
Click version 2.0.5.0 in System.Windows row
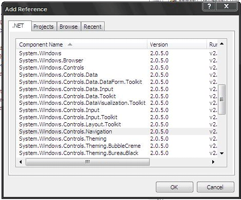coord(159,53)
